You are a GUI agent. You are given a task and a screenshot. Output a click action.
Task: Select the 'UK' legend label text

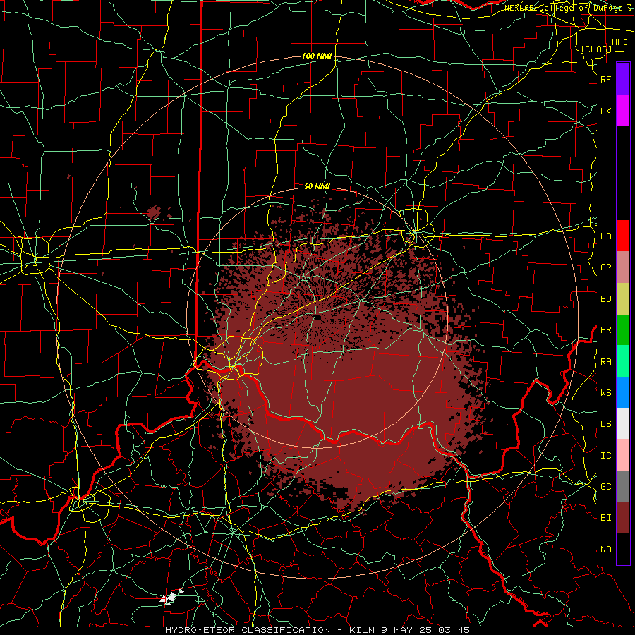click(605, 111)
